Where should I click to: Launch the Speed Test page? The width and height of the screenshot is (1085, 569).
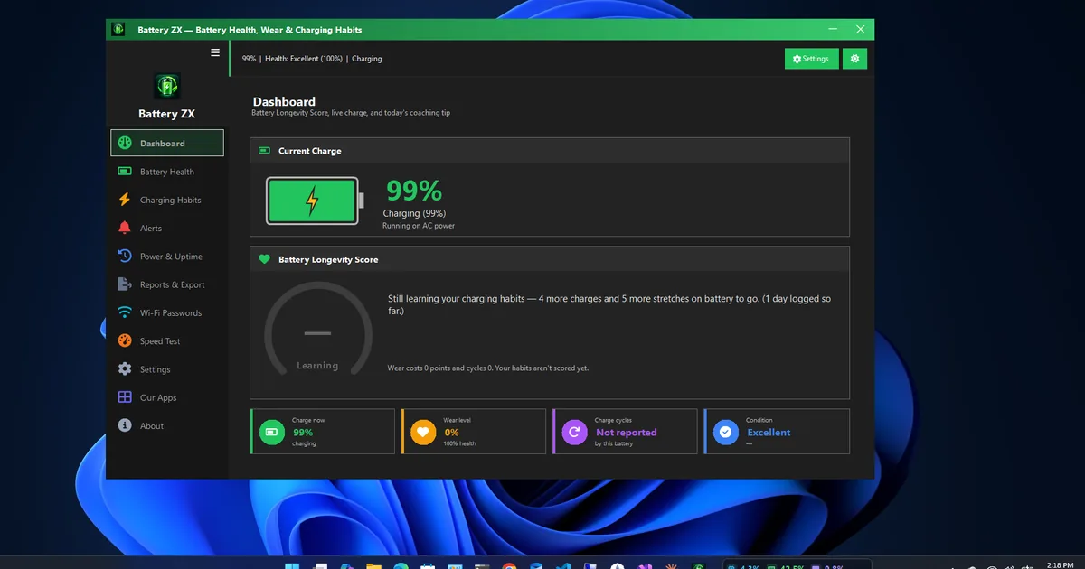[x=167, y=340]
